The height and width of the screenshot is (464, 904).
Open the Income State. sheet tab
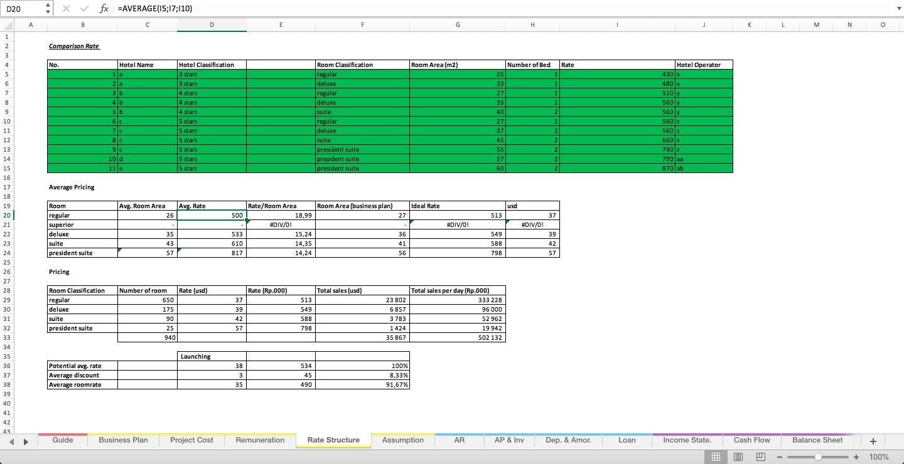coord(687,440)
